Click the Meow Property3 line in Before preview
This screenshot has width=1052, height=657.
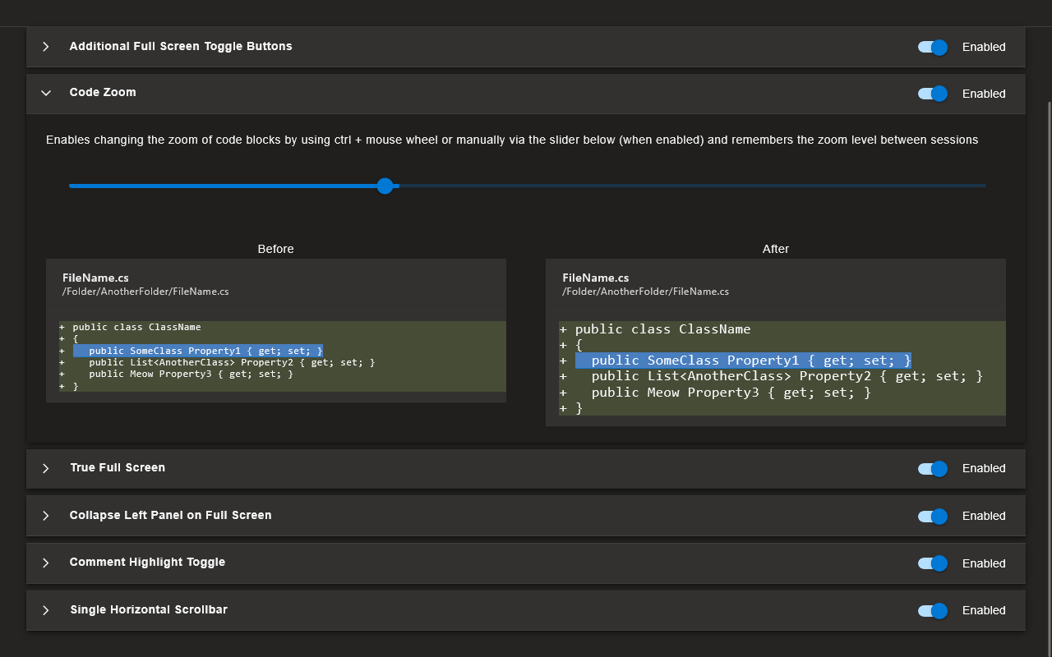(191, 374)
